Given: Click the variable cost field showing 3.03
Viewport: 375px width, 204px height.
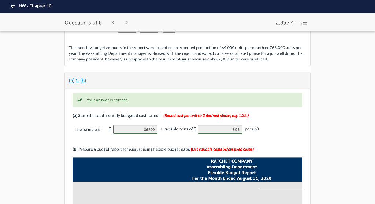Looking at the screenshot, I should (x=220, y=129).
